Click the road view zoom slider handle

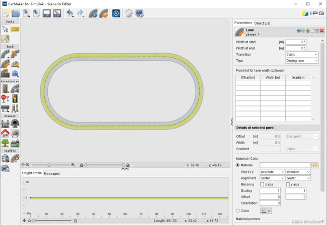49,165
